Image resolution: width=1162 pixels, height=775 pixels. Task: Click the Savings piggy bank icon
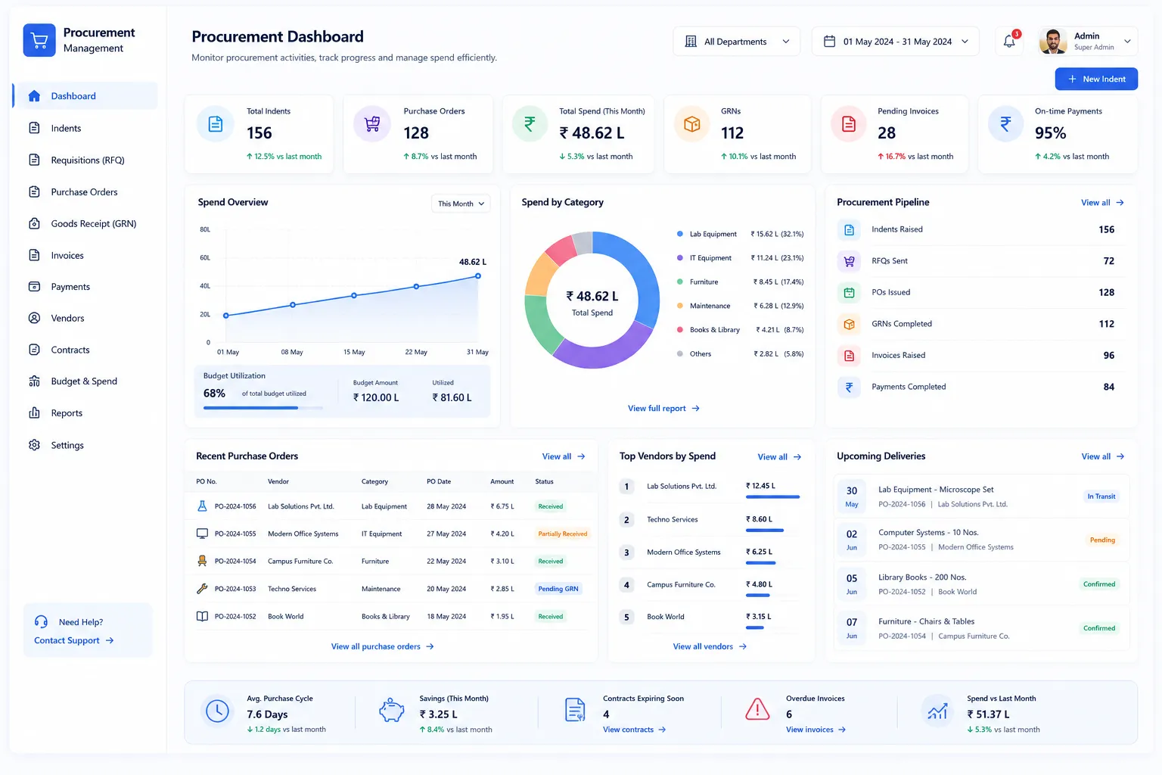[x=391, y=710]
